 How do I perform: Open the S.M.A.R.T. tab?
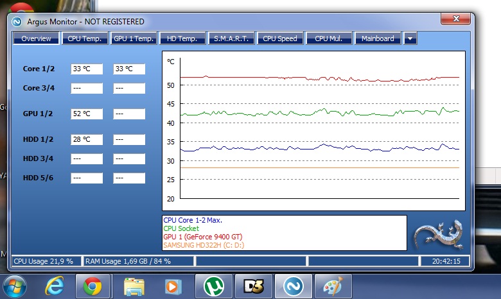[231, 38]
